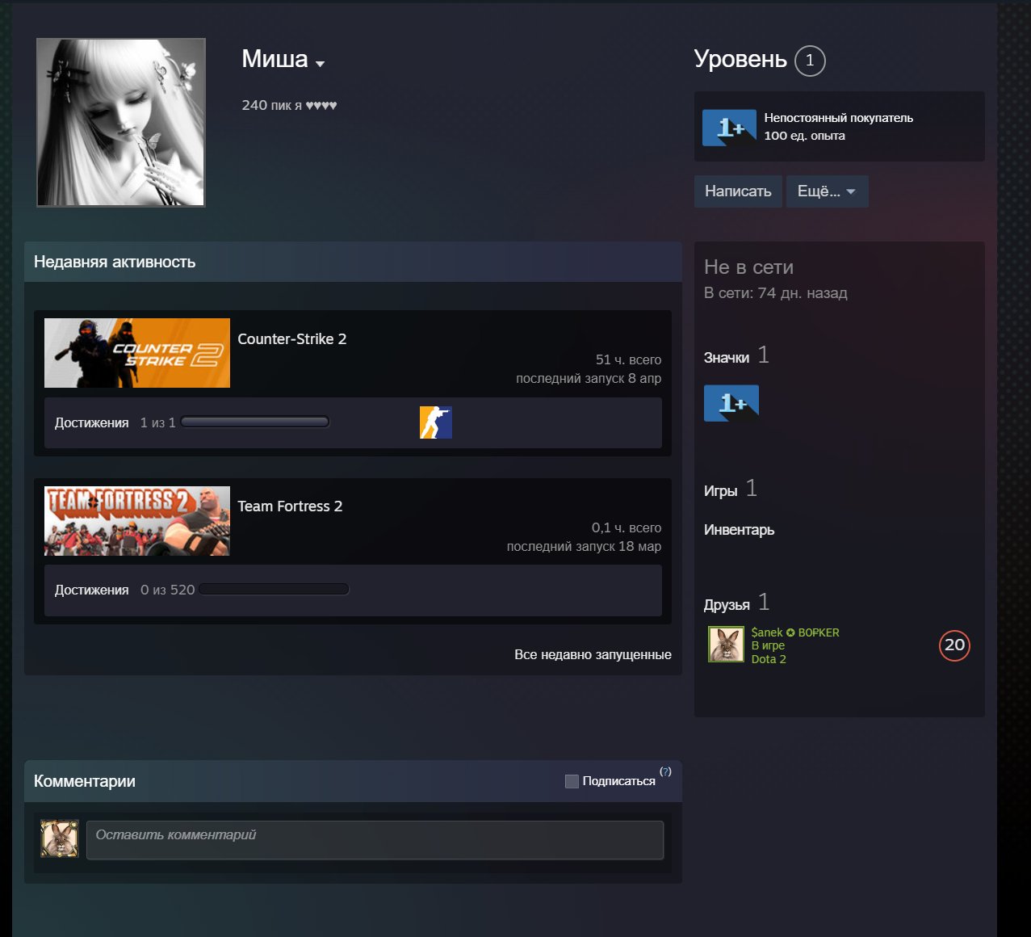Click the '1 из 1' achievements count
This screenshot has height=937, width=1031.
click(x=157, y=422)
